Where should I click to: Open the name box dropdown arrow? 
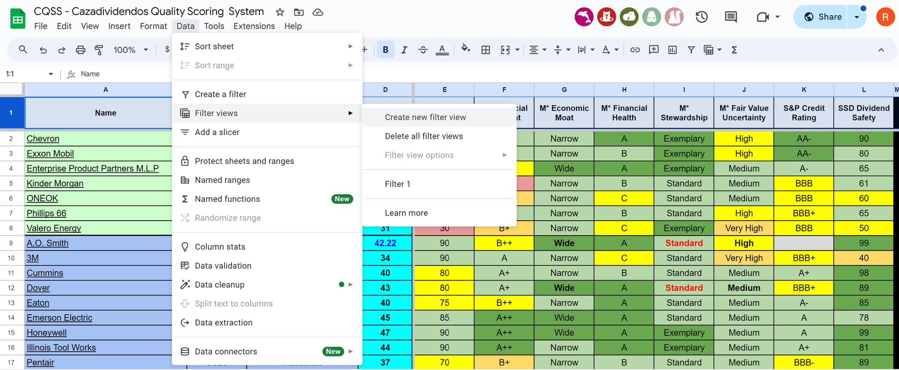point(51,74)
